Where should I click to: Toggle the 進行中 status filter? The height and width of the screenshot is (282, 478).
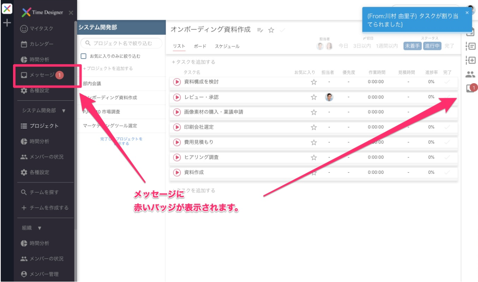point(432,46)
